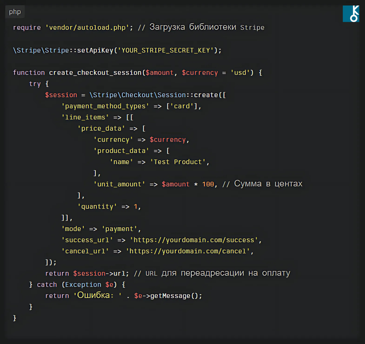Click the create_checkout_session function name
This screenshot has width=365, height=344.
tap(95, 73)
